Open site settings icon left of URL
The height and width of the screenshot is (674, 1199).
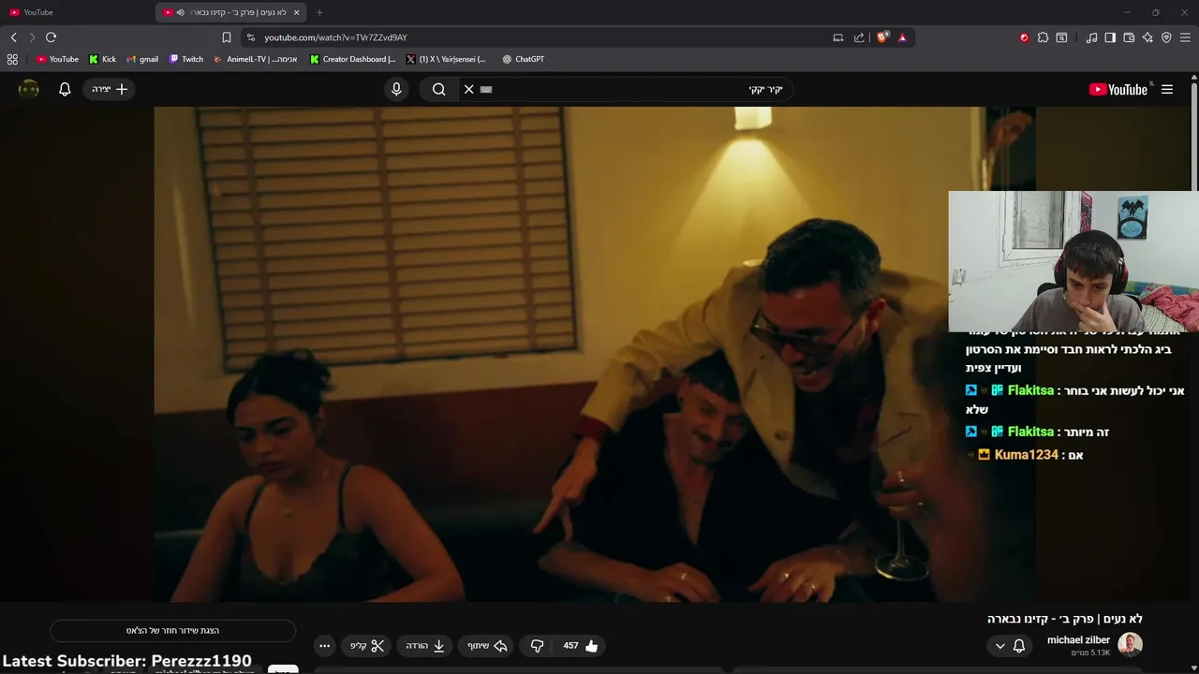pos(249,37)
